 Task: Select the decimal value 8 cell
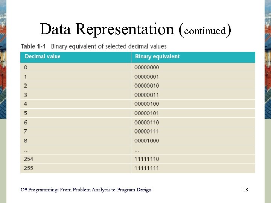[x=26, y=140]
